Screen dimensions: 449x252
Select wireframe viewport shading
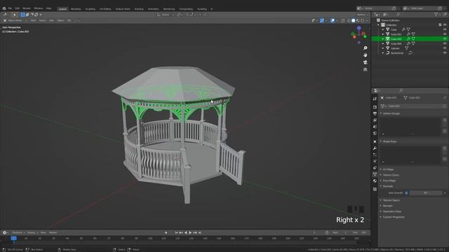[x=349, y=20]
